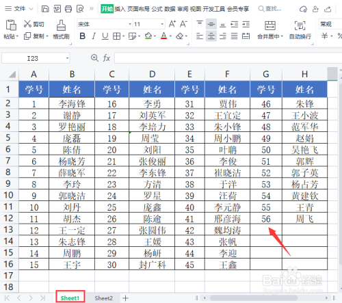
Task: Click the Print icon in the quick access bar
Action: pyautogui.click(x=68, y=9)
